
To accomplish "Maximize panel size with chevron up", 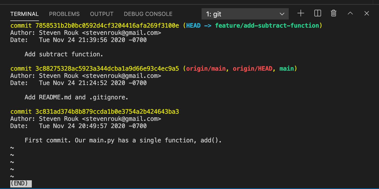I will click(350, 13).
